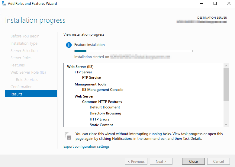This screenshot has width=235, height=167.
Task: Click the Previous button
Action: coord(136,162)
